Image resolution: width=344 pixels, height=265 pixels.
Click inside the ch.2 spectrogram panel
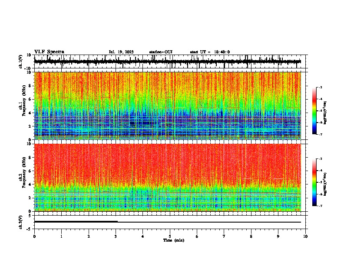pos(167,178)
